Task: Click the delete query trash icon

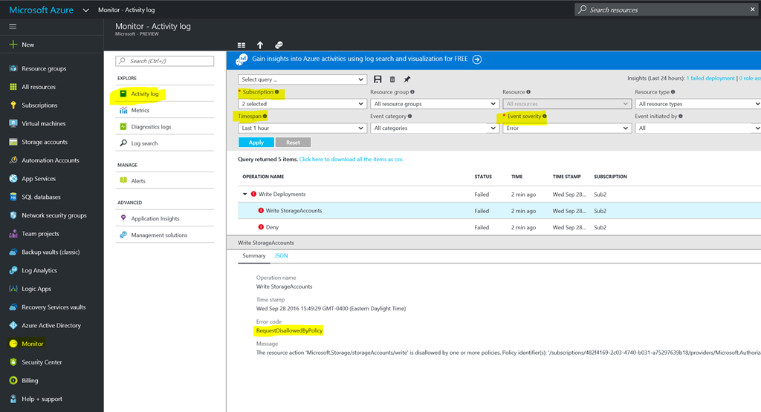Action: pyautogui.click(x=392, y=79)
